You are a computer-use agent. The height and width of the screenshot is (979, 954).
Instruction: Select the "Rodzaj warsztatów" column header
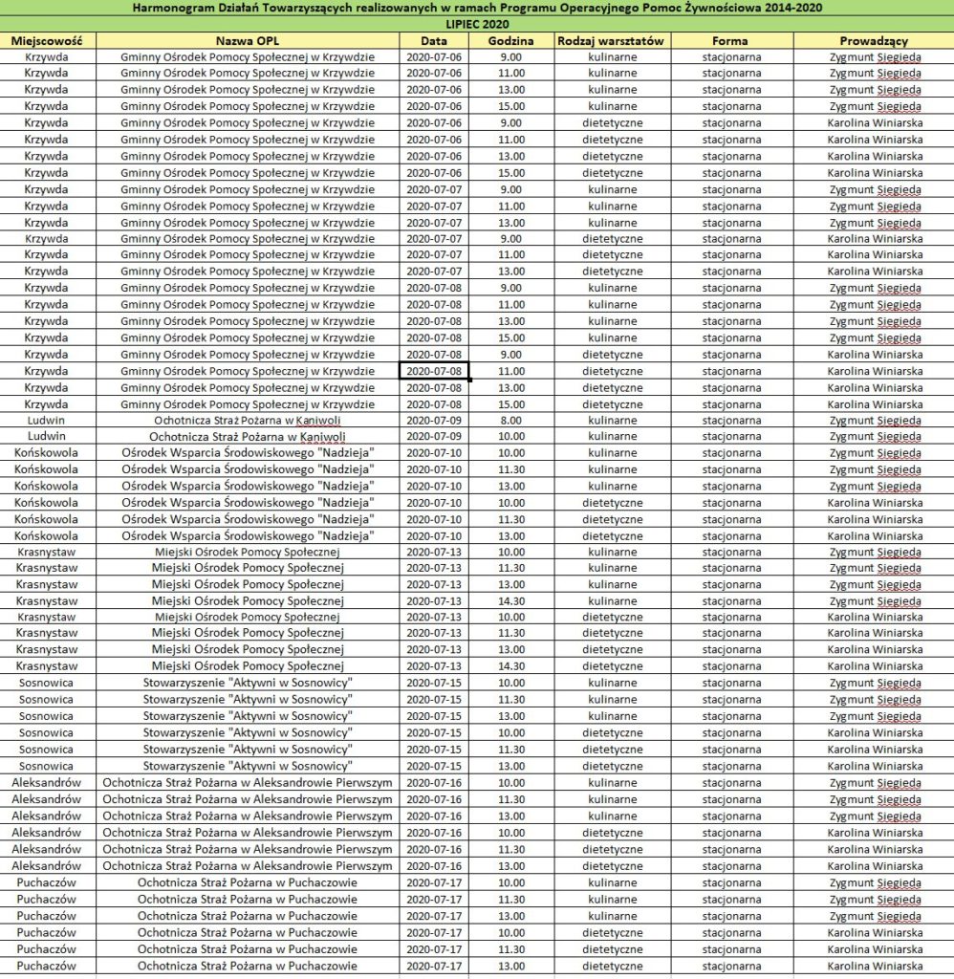tap(611, 40)
